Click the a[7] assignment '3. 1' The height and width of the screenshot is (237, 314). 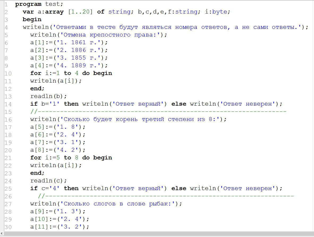[x=58, y=142]
